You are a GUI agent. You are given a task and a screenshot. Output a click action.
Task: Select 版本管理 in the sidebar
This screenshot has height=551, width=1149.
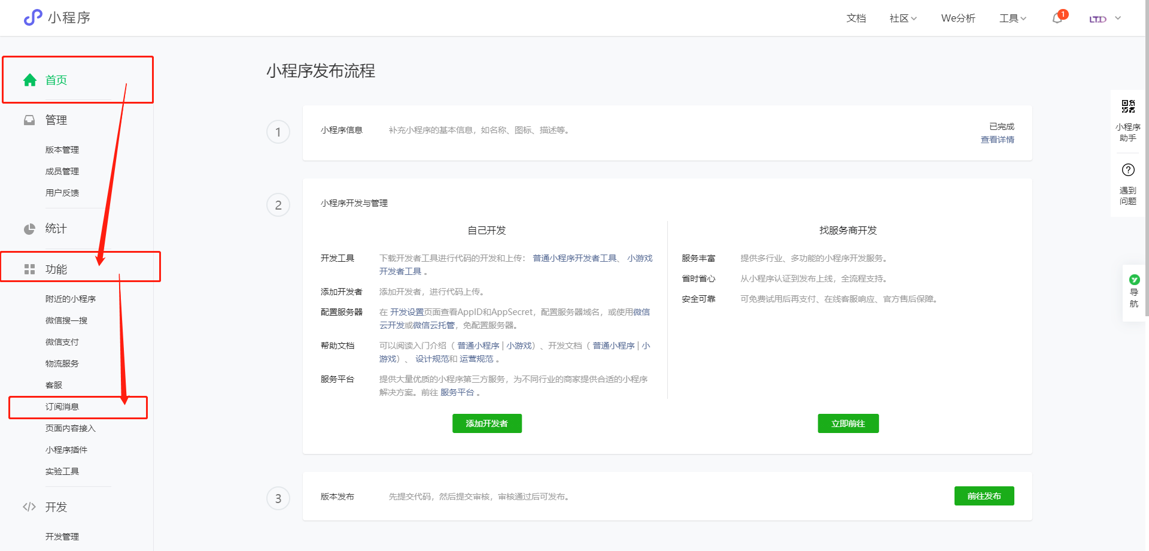[62, 150]
